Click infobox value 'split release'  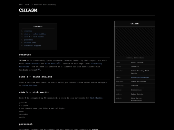pos(137,63)
